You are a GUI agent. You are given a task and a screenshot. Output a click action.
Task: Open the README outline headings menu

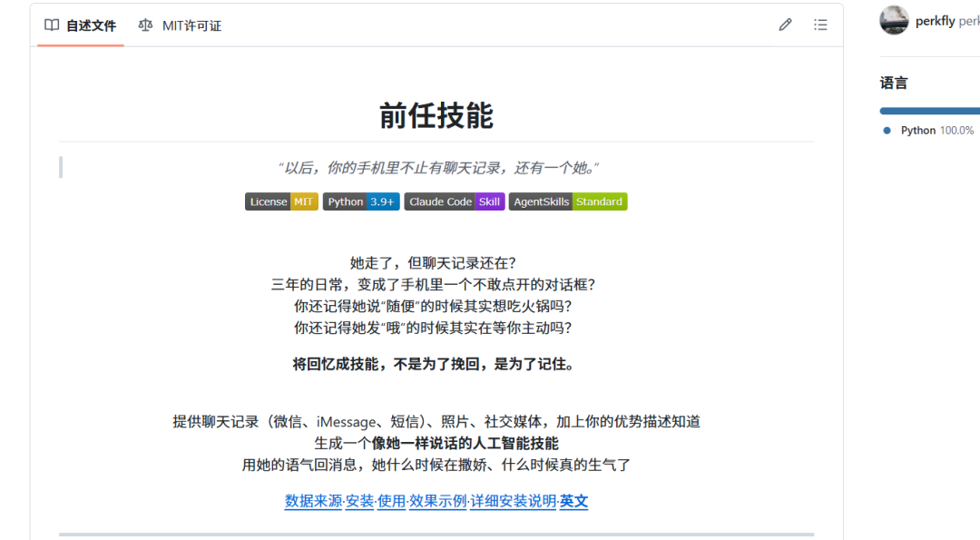click(820, 25)
